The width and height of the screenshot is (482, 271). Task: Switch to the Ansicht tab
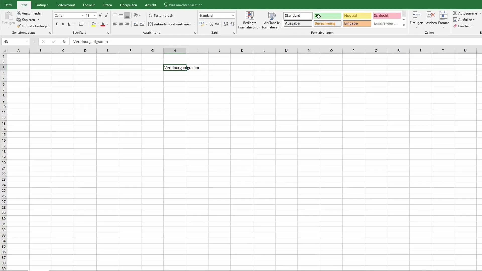point(151,5)
